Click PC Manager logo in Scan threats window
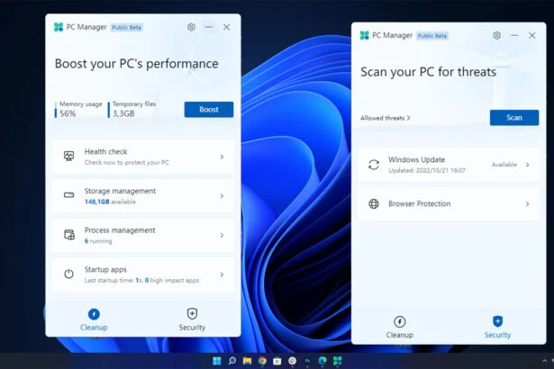Screen dimensions: 554x369 364,35
